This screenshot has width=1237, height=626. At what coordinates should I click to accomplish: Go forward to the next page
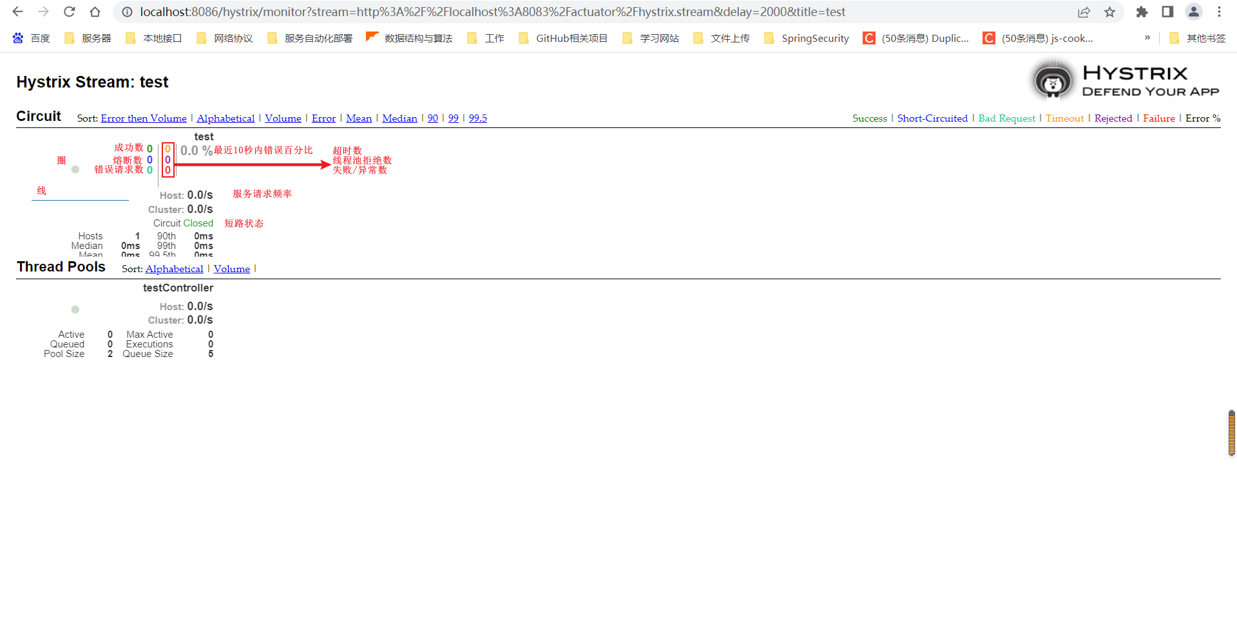pyautogui.click(x=43, y=12)
